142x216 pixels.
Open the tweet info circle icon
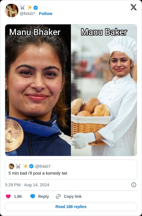[133, 185]
